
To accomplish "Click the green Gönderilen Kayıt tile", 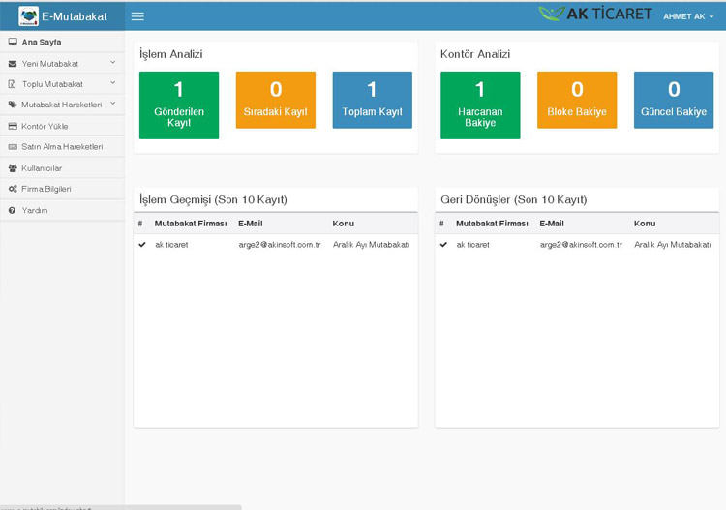I will pyautogui.click(x=179, y=105).
